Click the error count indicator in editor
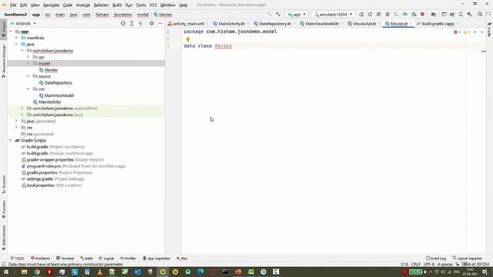The width and height of the screenshot is (493, 277). (457, 32)
